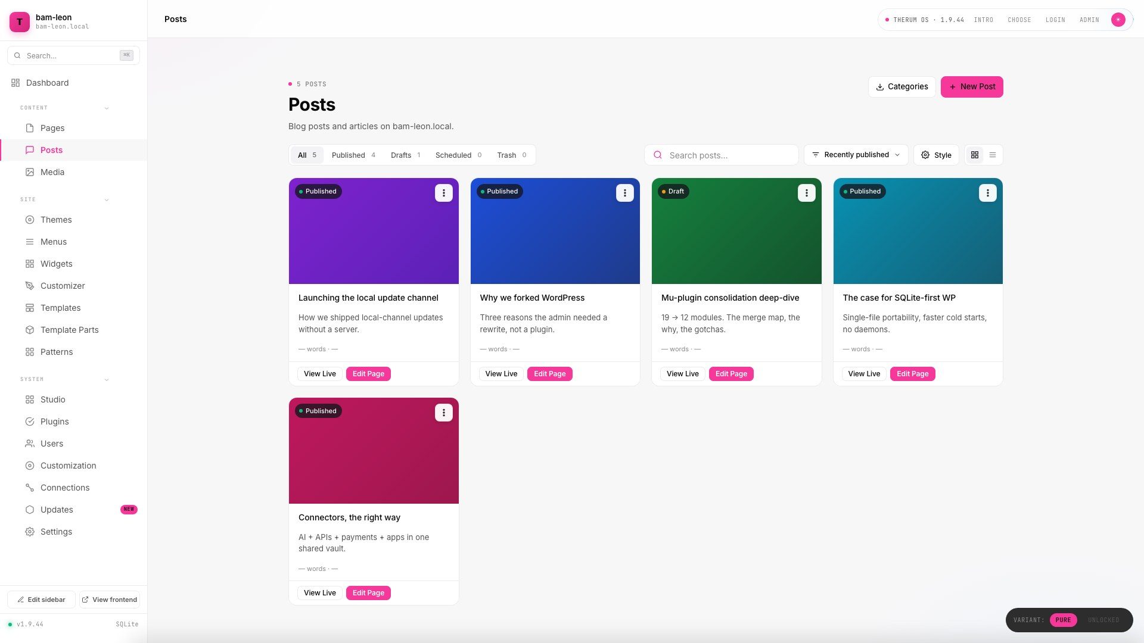Create a New Post
This screenshot has height=643, width=1144.
click(x=972, y=87)
